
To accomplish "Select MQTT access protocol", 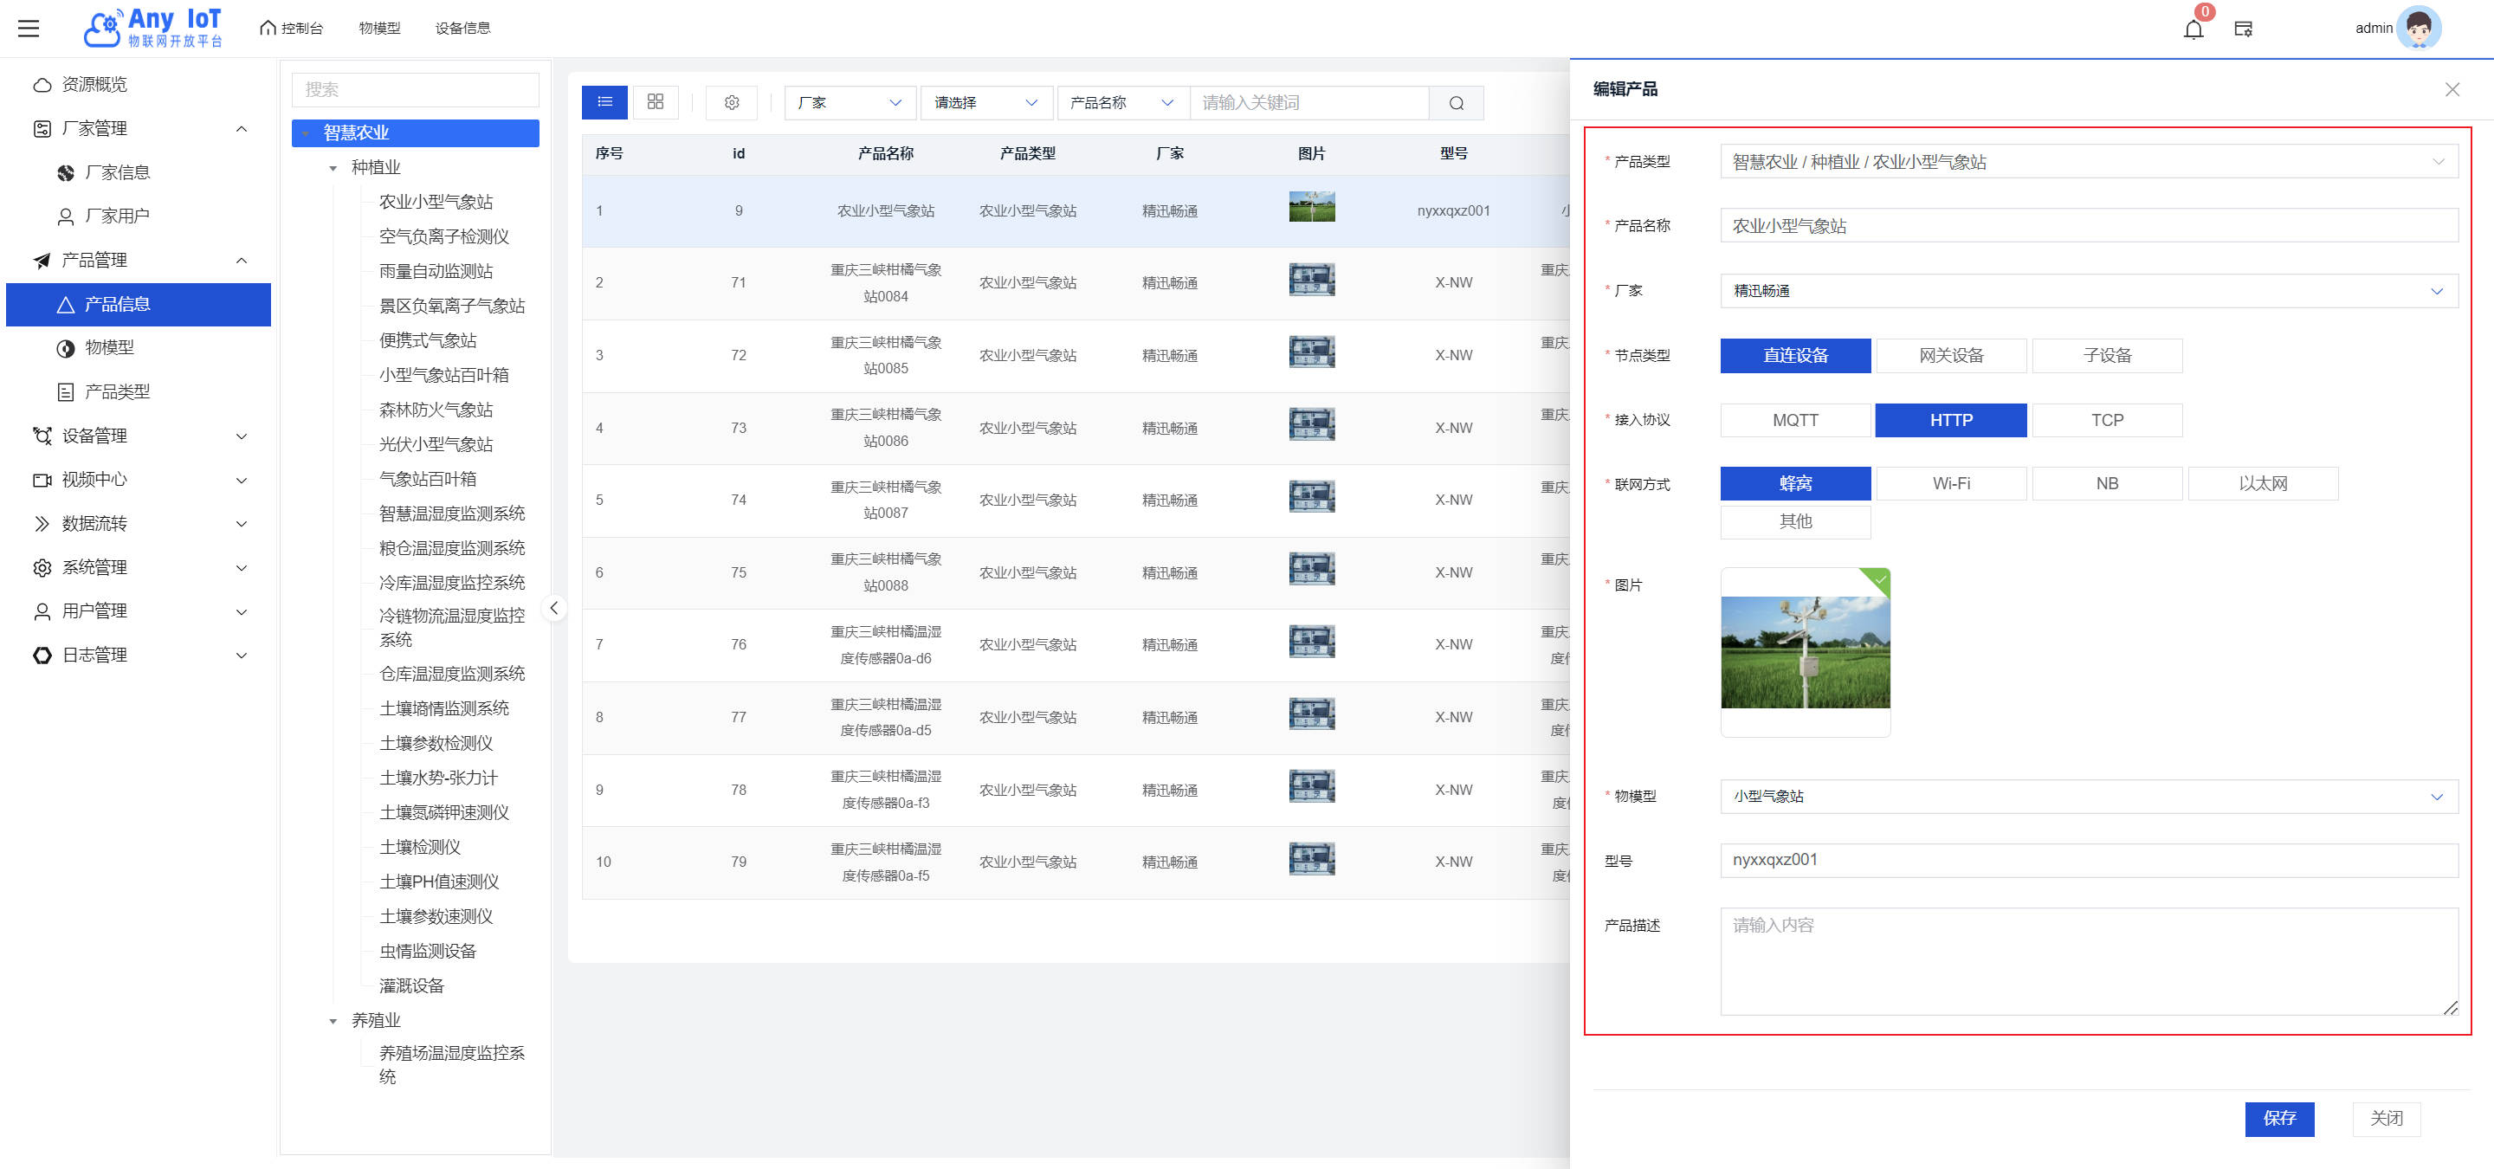I will 1795,420.
